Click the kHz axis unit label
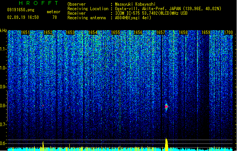 point(3,31)
